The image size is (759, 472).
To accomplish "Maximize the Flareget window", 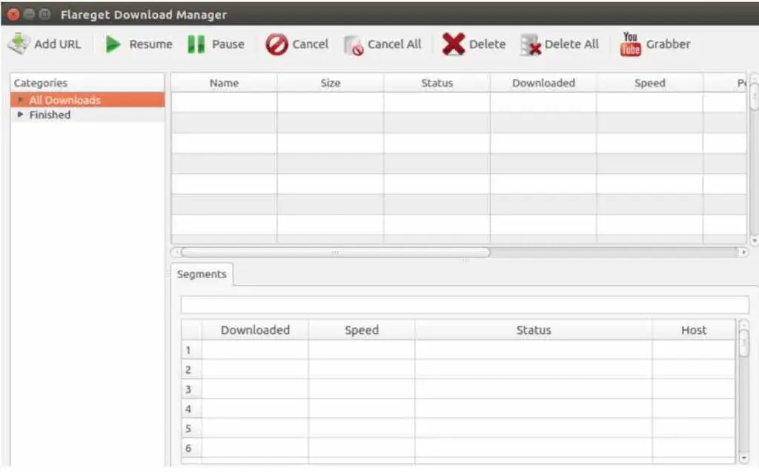I will pyautogui.click(x=44, y=15).
